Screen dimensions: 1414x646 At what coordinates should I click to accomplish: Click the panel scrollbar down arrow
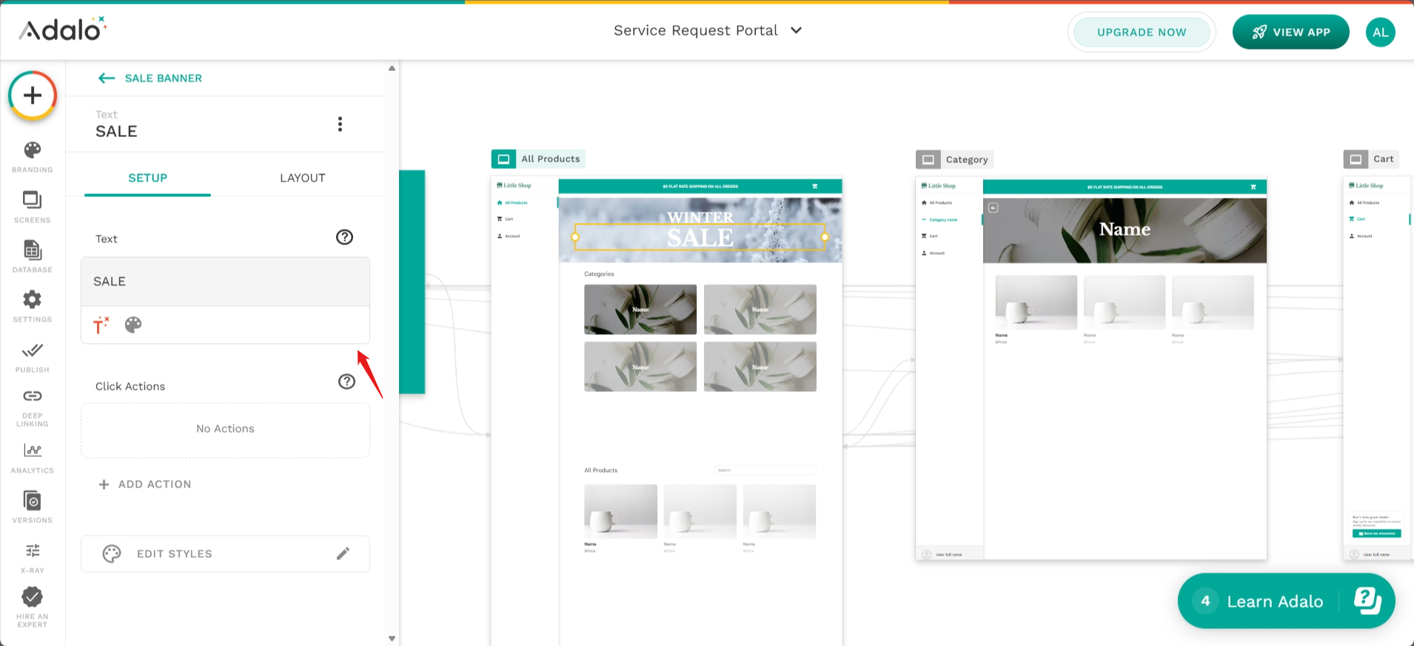click(x=392, y=639)
